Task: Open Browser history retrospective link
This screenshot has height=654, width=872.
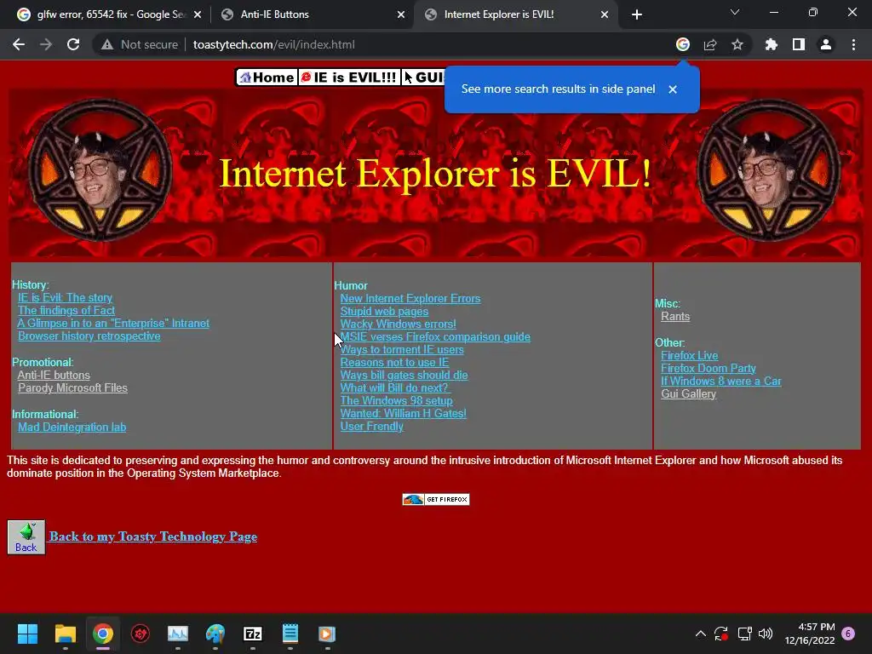Action: pyautogui.click(x=89, y=336)
